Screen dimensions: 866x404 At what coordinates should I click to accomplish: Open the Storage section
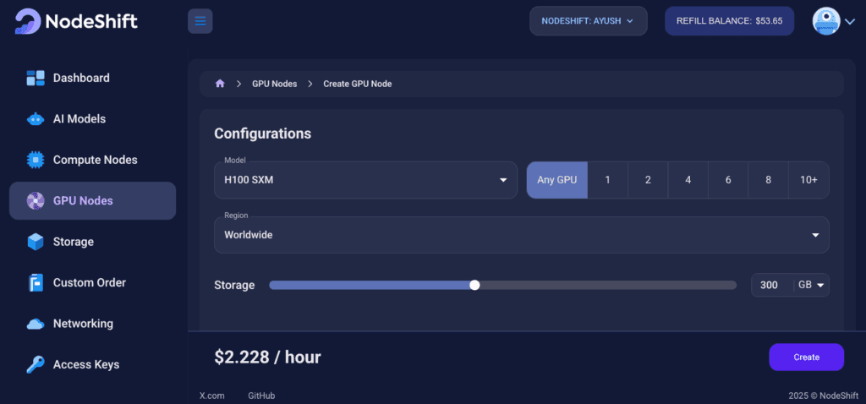[x=92, y=242]
